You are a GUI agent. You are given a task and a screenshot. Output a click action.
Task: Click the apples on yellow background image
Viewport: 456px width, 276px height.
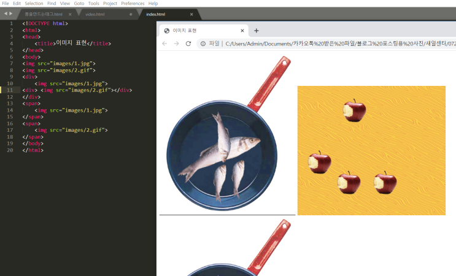click(x=371, y=150)
